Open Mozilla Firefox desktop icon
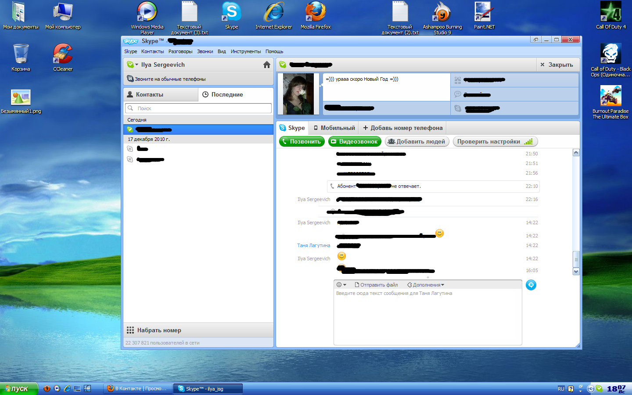 point(316,15)
